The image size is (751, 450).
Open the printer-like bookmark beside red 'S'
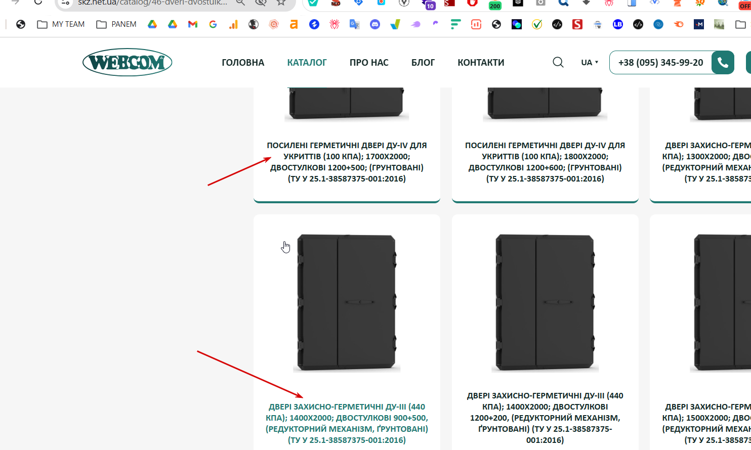pos(598,24)
